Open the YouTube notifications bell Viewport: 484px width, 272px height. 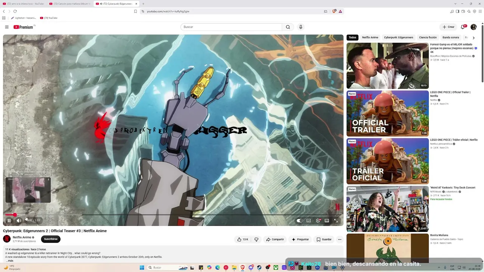point(463,27)
